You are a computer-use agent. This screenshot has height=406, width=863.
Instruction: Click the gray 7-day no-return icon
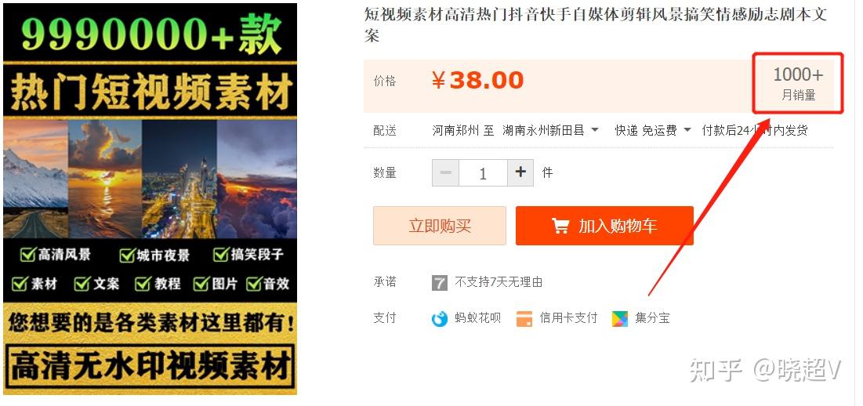pos(439,283)
